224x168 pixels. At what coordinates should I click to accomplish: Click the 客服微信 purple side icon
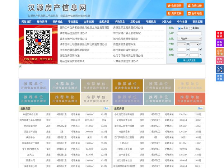pos(220,43)
